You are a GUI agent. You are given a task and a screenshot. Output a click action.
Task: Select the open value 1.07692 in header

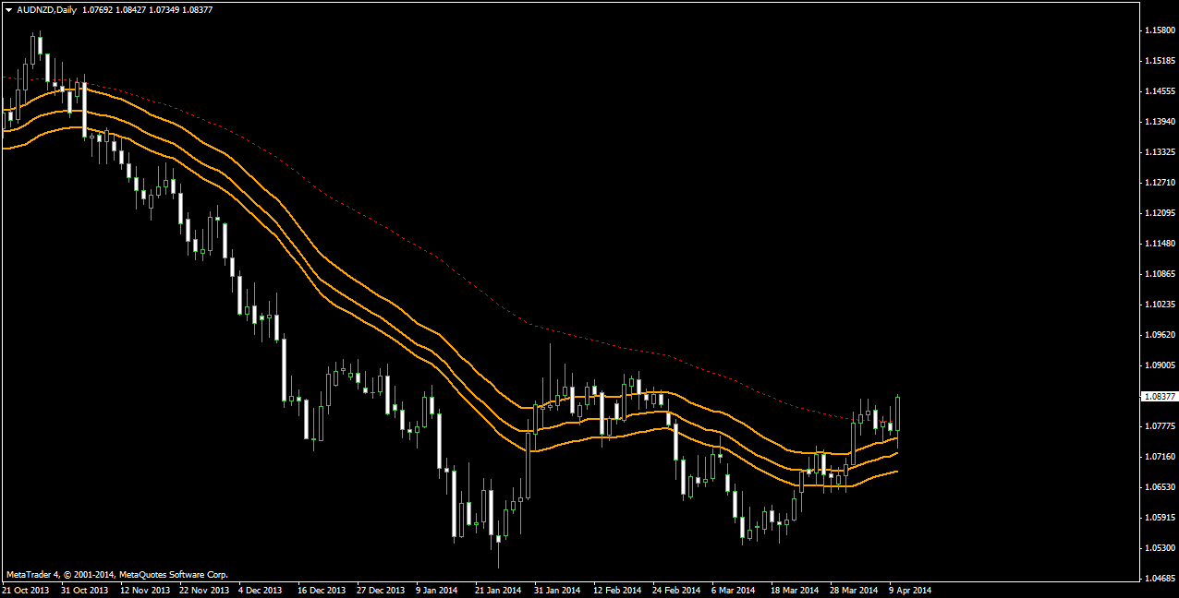click(98, 9)
